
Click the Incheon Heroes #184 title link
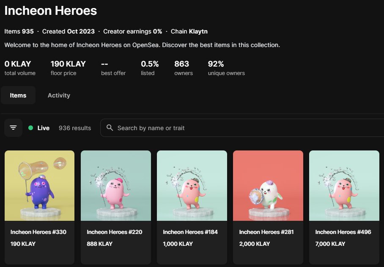(x=190, y=232)
